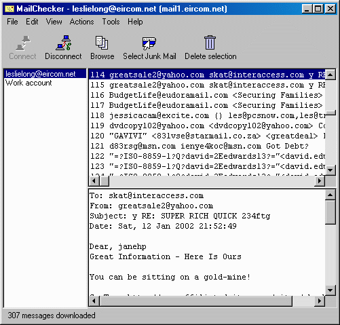Image resolution: width=340 pixels, height=325 pixels.
Task: Open the Actions menu
Action: pyautogui.click(x=81, y=22)
